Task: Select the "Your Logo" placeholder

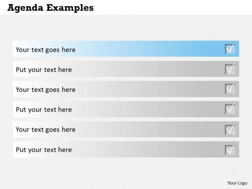Action: [x=237, y=183]
